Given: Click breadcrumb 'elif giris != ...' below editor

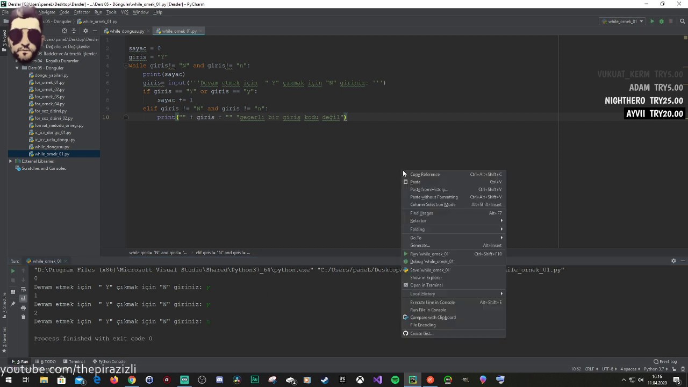Looking at the screenshot, I should click(x=223, y=253).
